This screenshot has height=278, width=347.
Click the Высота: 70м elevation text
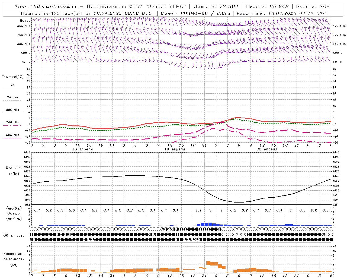point(313,6)
